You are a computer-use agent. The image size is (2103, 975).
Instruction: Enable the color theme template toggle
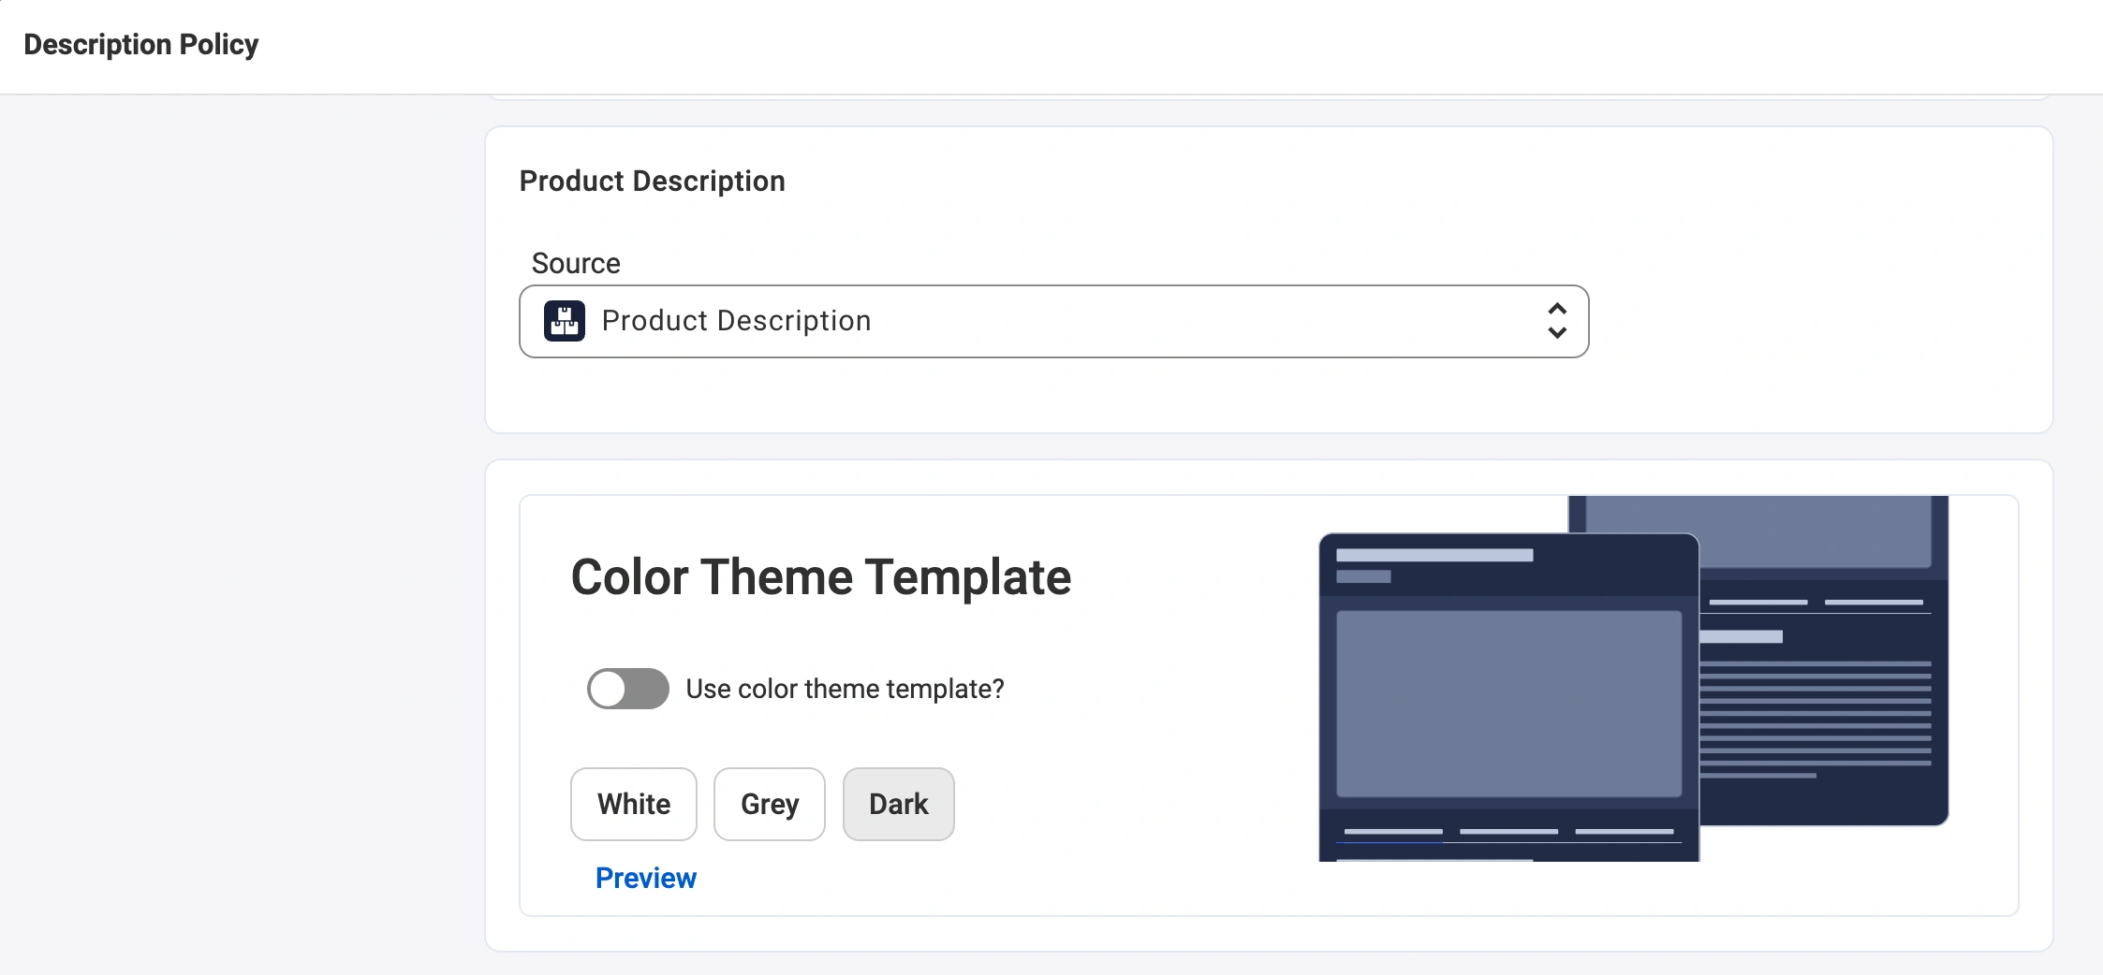click(627, 689)
